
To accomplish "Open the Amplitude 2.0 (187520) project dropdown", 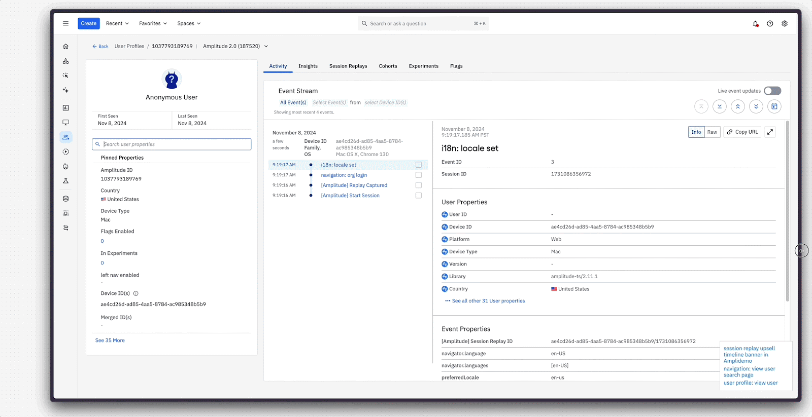I will coord(235,46).
